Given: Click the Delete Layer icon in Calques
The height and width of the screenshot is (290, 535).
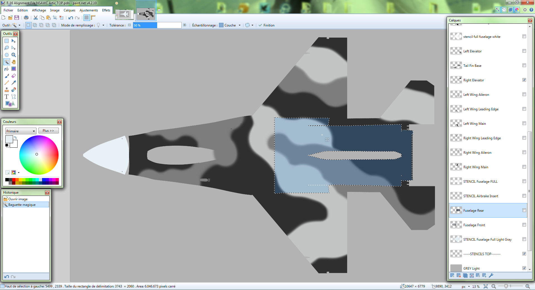Looking at the screenshot, I should [459, 276].
